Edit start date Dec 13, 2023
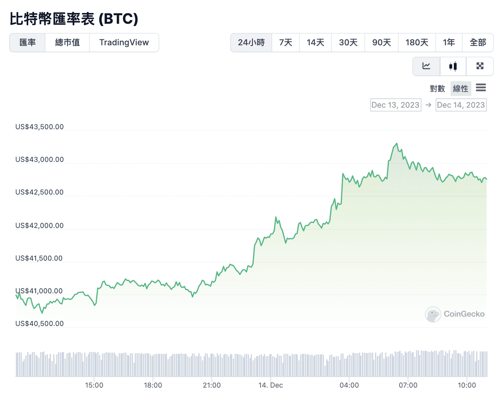Screen dimensions: 504x398 pos(395,105)
